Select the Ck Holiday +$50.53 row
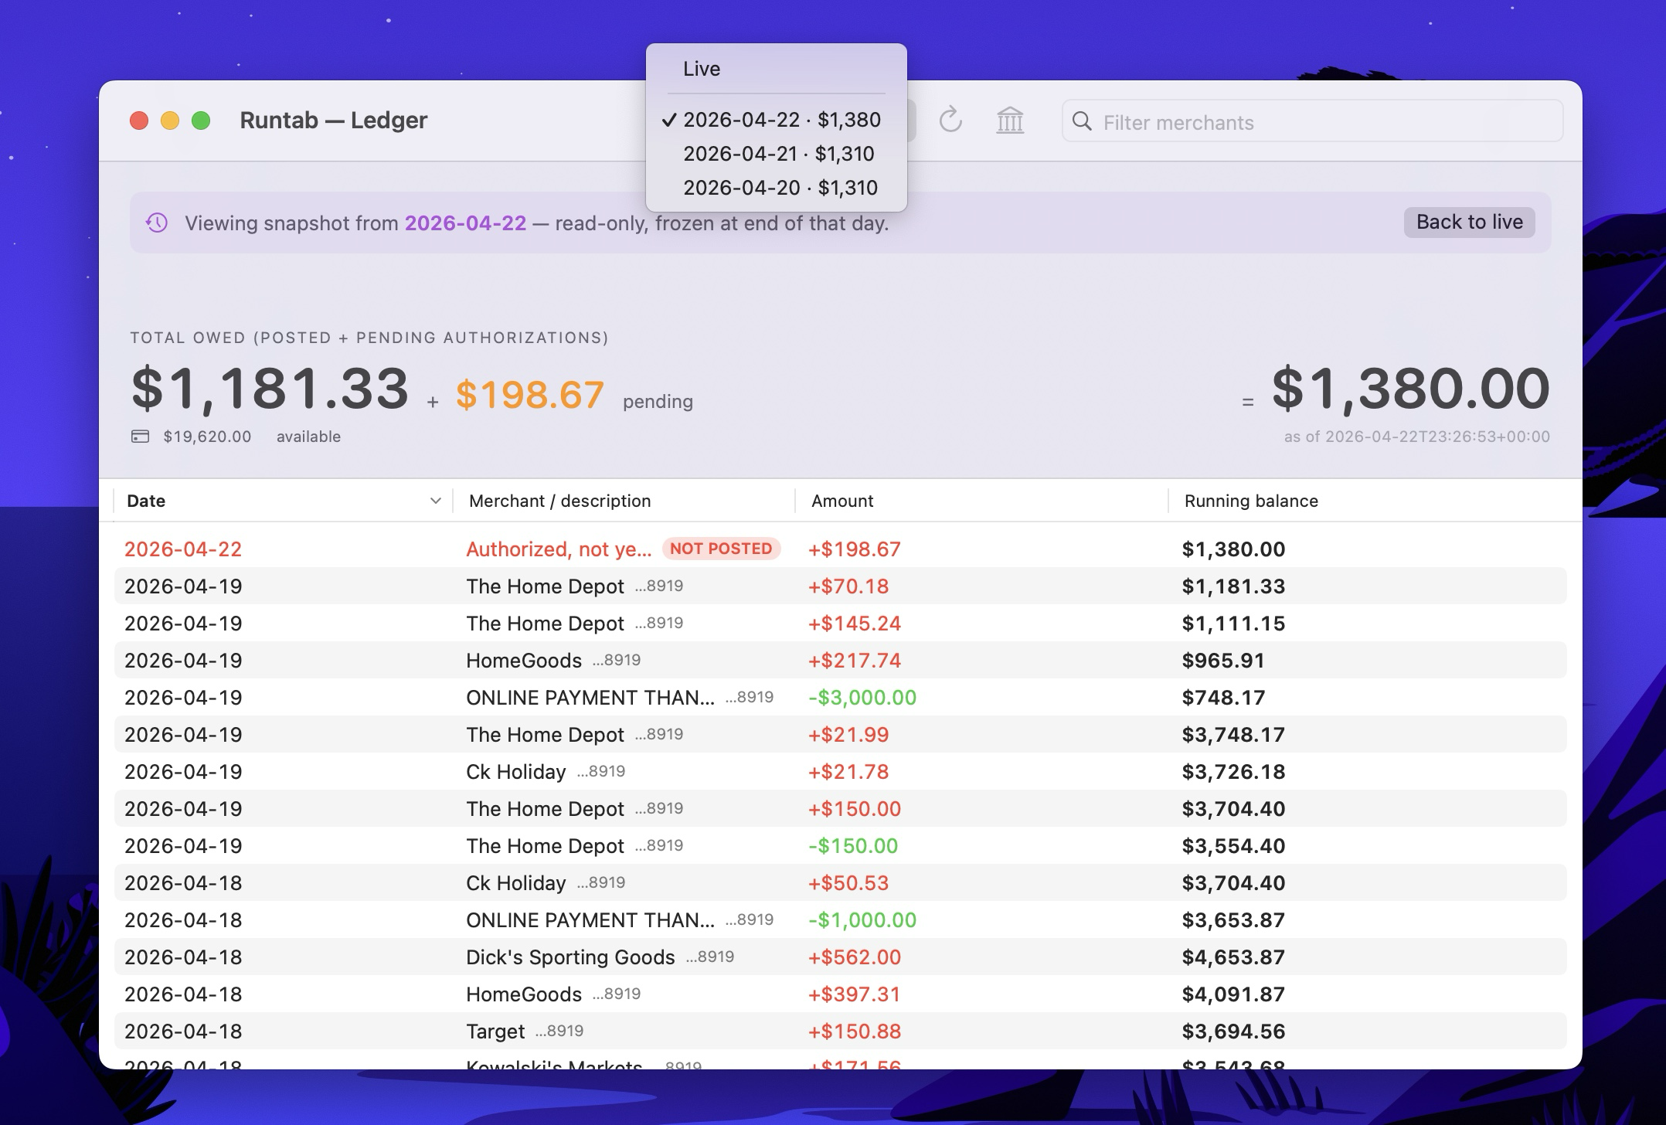 click(841, 882)
